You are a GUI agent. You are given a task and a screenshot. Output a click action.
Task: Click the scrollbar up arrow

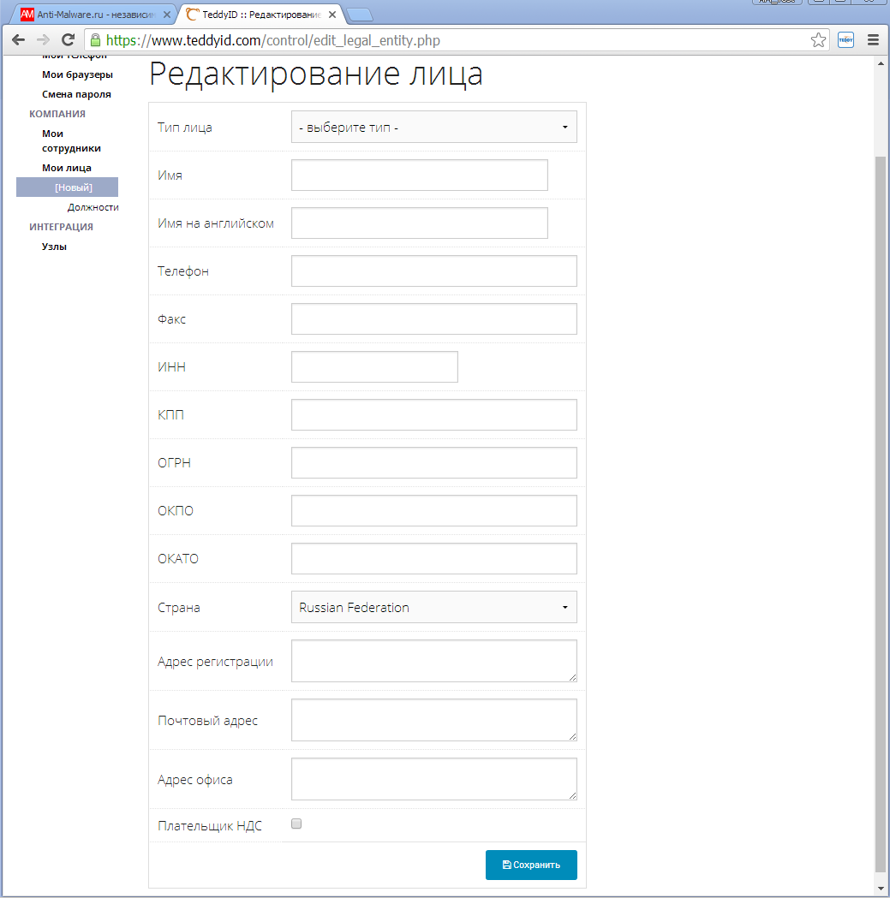881,63
